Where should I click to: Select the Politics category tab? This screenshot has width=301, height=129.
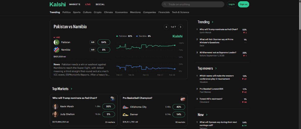pos(67,12)
